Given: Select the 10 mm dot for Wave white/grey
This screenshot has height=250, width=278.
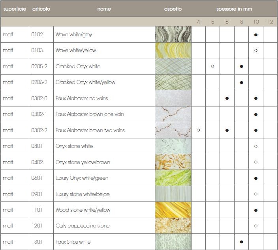Looking at the screenshot, I should pos(256,35).
